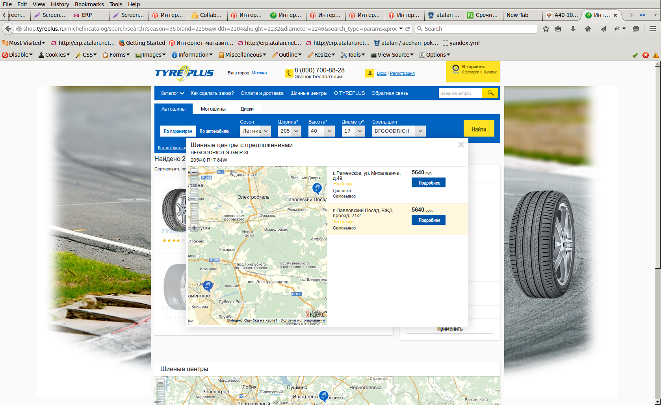The width and height of the screenshot is (661, 405).
Task: Click the red error indicator icon
Action: point(645,55)
